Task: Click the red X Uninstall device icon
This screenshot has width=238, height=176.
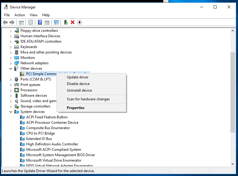Action: pos(73,22)
